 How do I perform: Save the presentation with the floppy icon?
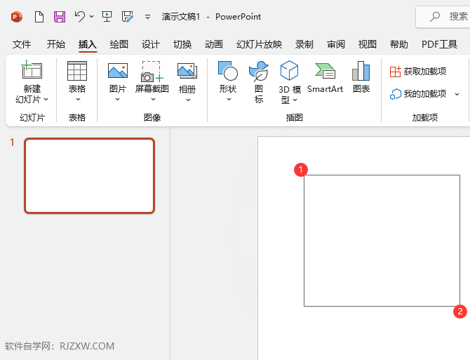pos(60,16)
